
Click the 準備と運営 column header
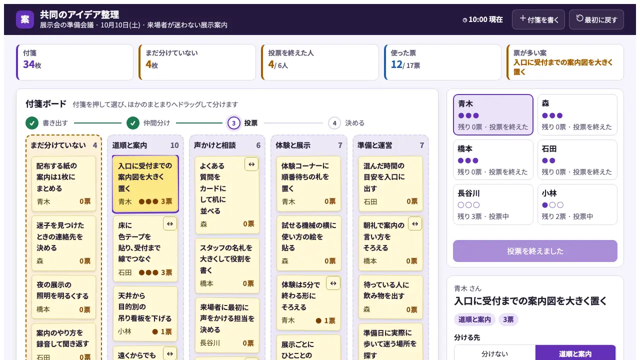pyautogui.click(x=390, y=145)
